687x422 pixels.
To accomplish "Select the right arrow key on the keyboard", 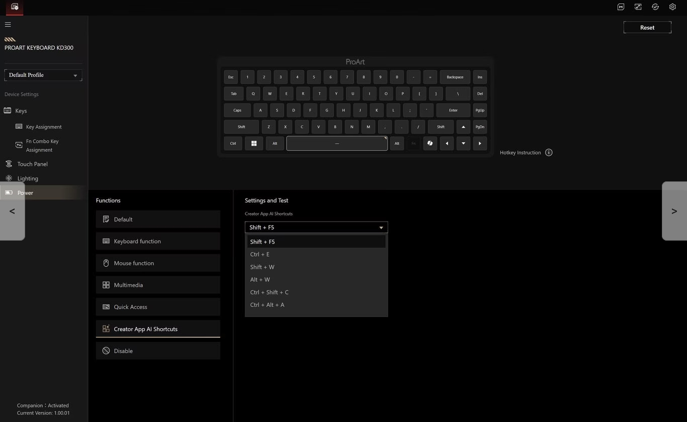I will click(x=480, y=144).
